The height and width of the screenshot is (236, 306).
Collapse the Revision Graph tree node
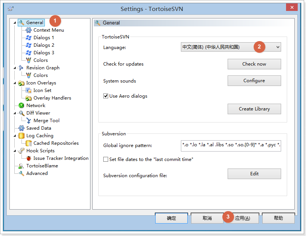point(15,68)
